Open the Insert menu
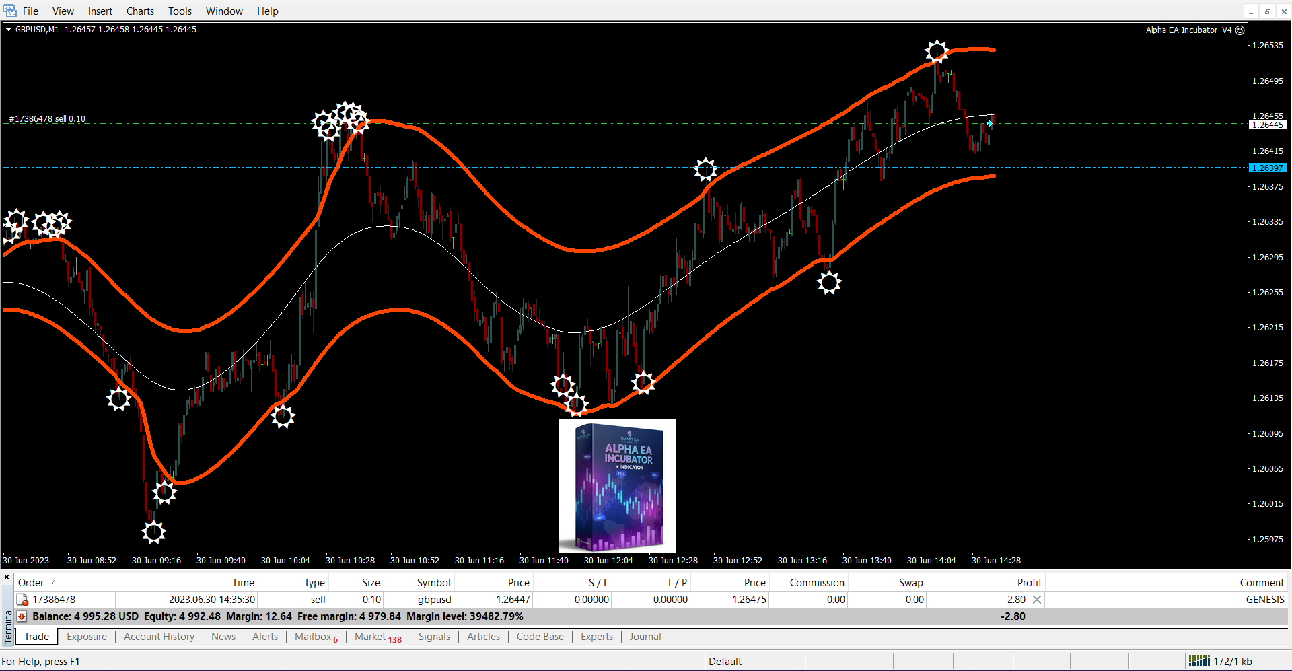The image size is (1292, 671). (100, 11)
